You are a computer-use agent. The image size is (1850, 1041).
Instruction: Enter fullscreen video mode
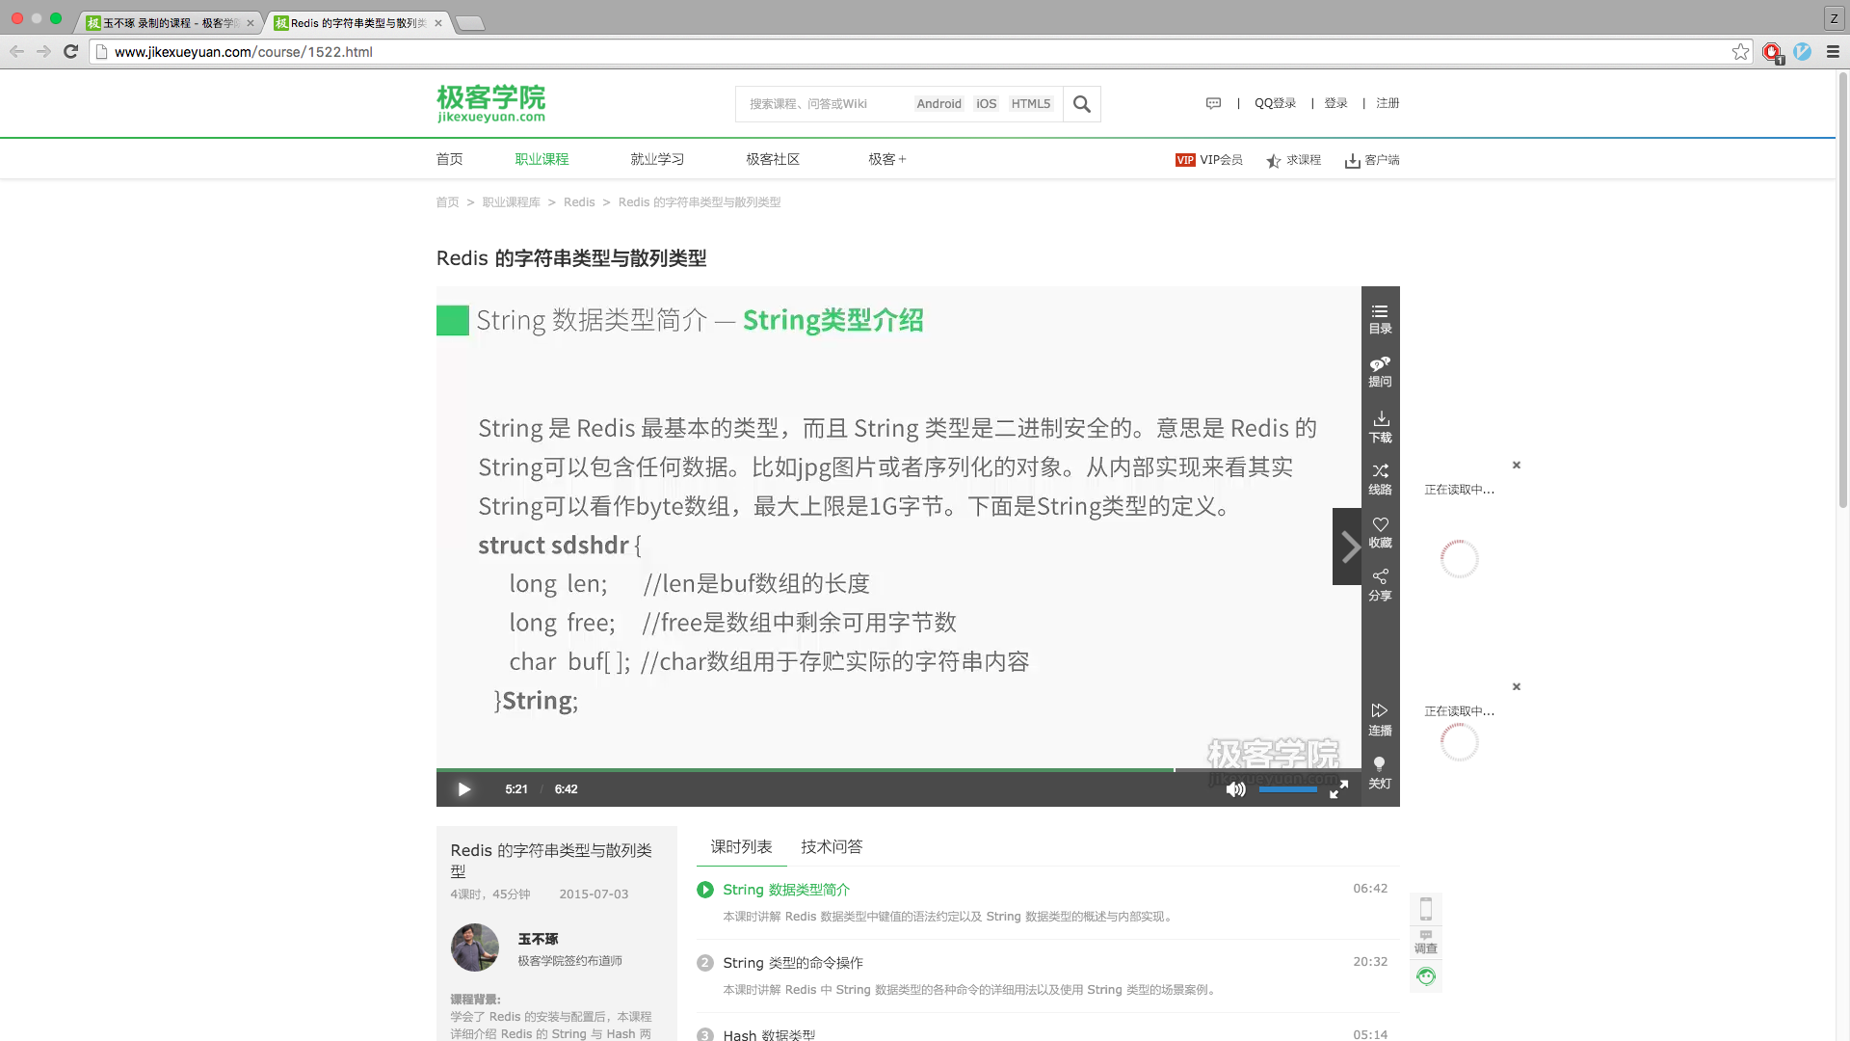click(1338, 789)
